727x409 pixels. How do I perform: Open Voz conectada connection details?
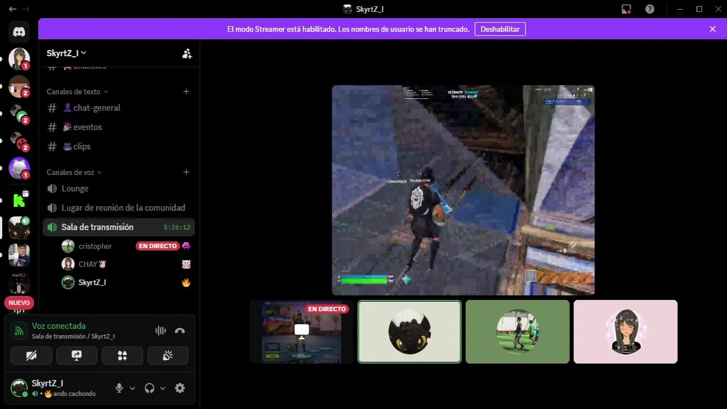[59, 326]
